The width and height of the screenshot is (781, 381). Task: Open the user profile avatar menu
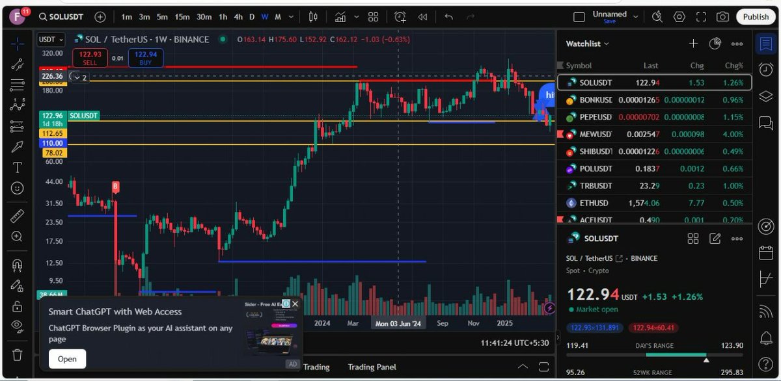point(18,16)
